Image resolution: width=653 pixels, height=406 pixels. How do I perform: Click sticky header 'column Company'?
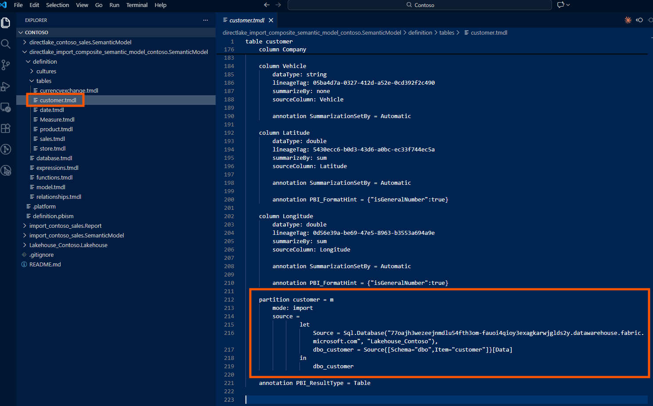[282, 49]
